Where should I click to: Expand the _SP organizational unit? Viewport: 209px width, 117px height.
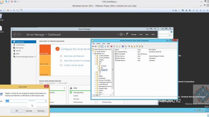coord(95,72)
